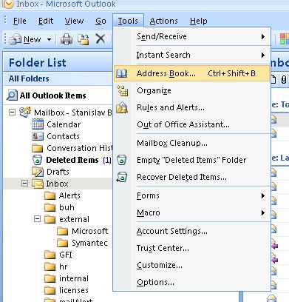Click the Address Book icon in menu
289x302 pixels.
[122, 73]
